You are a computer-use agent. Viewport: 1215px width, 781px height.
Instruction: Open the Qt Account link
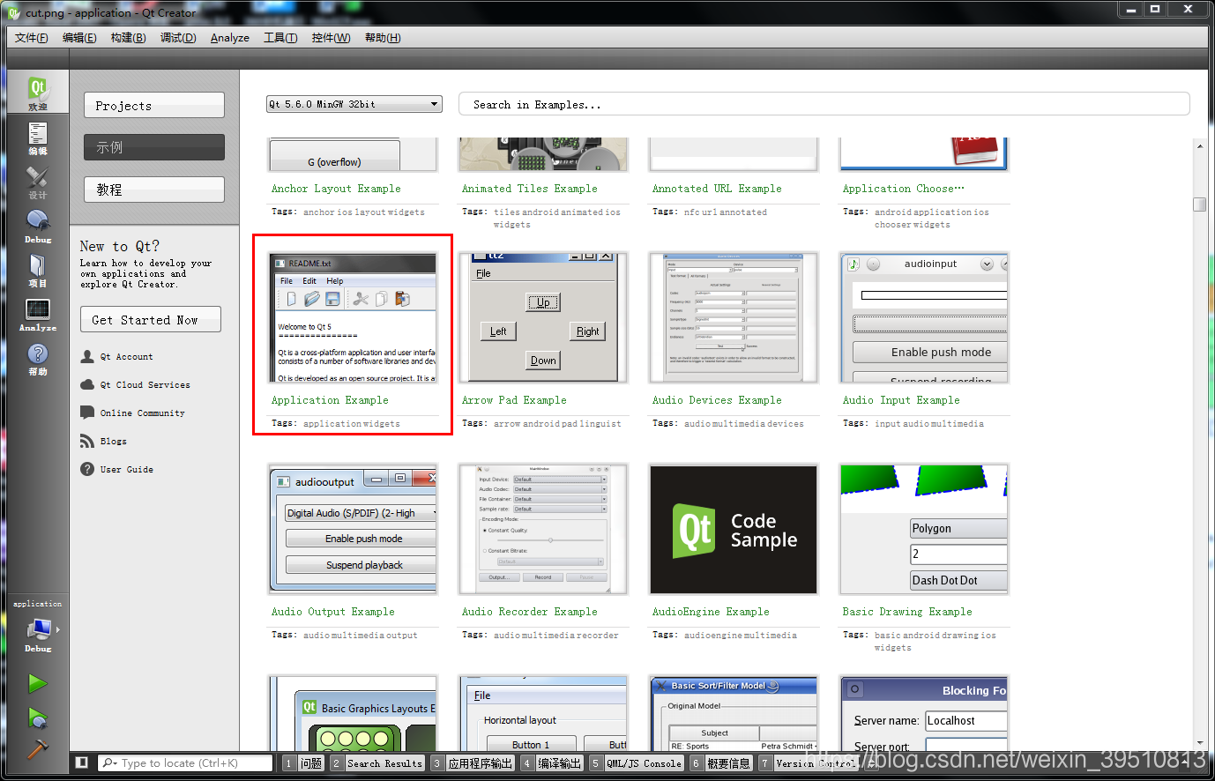[126, 357]
